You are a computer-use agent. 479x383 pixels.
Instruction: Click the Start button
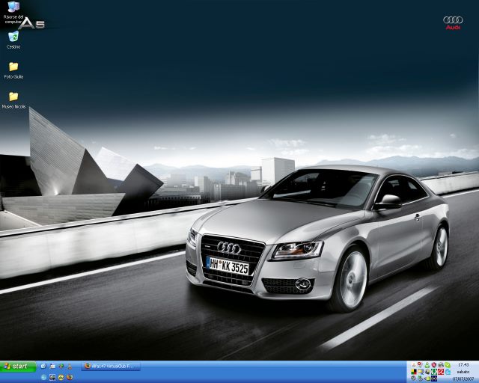pos(18,367)
